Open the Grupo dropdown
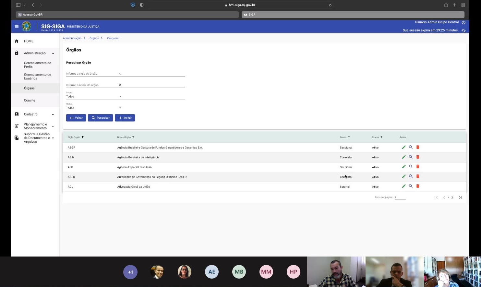This screenshot has width=481, height=287. (120, 97)
